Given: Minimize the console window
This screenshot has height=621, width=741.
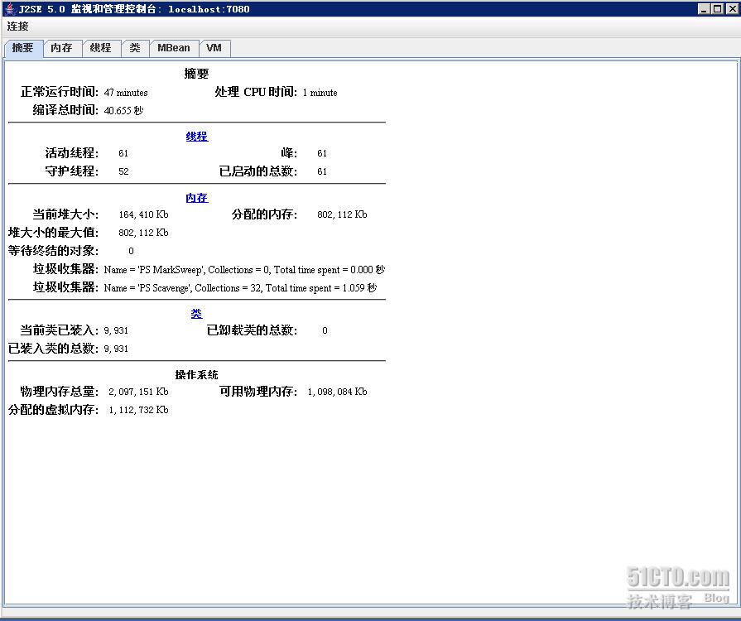Looking at the screenshot, I should tap(704, 8).
